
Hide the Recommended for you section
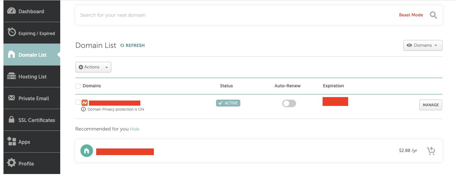click(x=135, y=129)
